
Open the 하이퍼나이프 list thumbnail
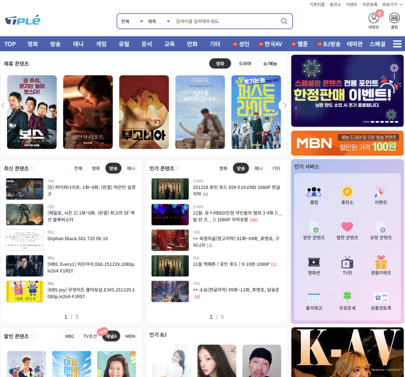click(25, 188)
